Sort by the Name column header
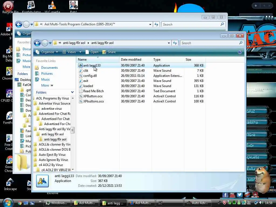Image resolution: width=276 pixels, height=207 pixels. tap(98, 60)
